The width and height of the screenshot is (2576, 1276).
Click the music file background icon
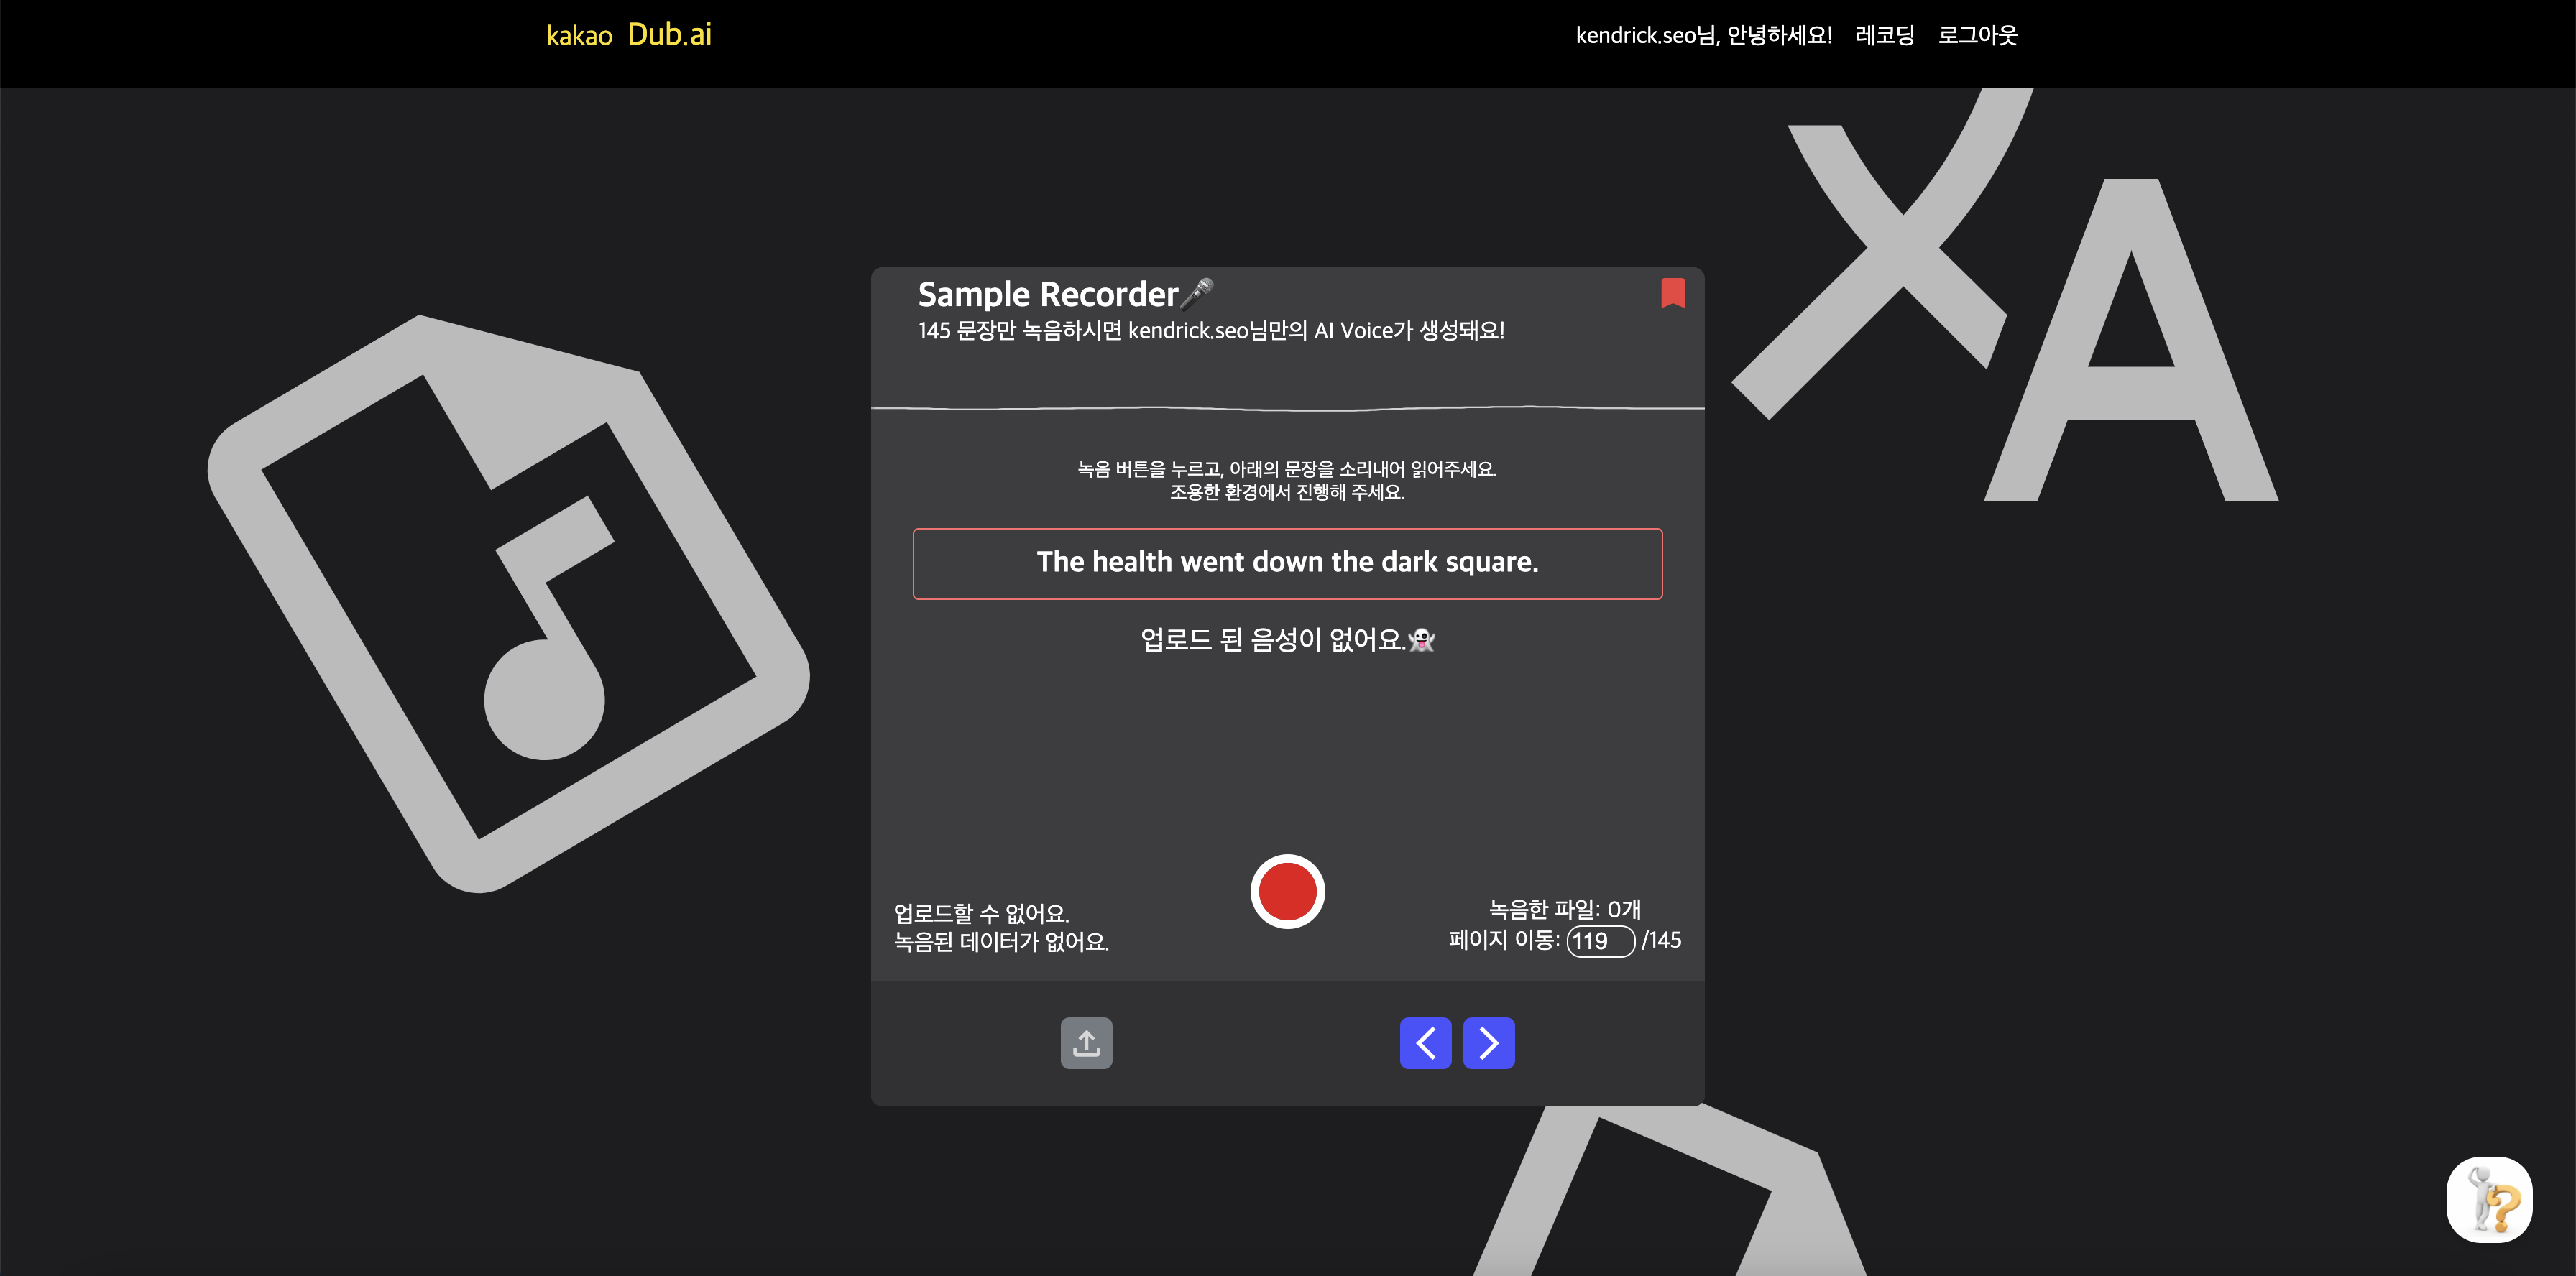[508, 604]
